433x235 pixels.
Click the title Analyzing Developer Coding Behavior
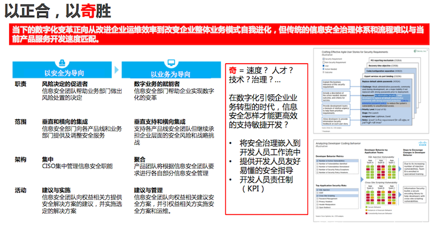click(338, 143)
